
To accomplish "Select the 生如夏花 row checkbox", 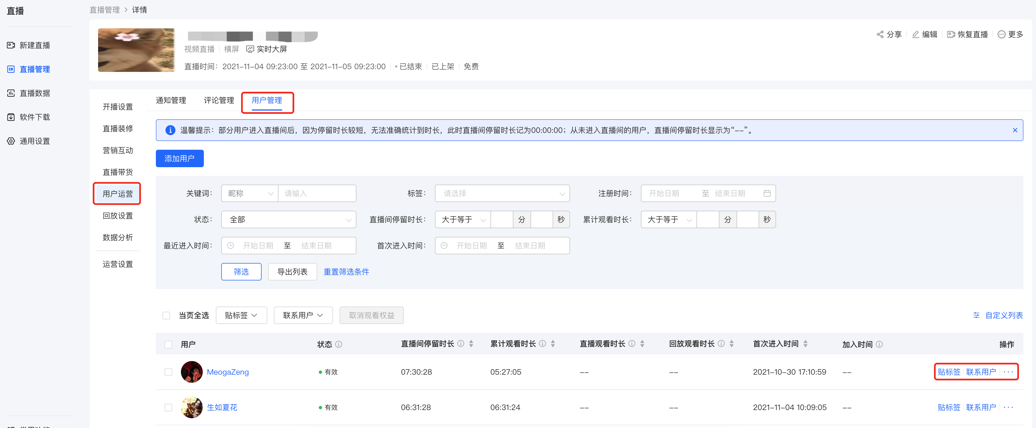I will pos(168,408).
